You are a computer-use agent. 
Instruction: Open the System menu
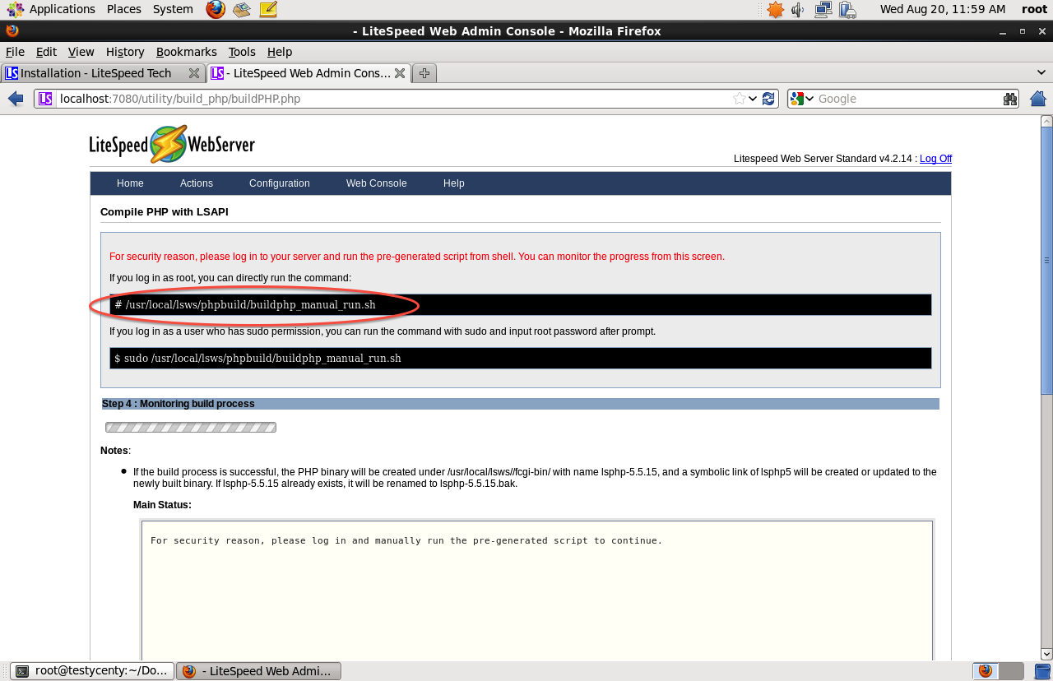pyautogui.click(x=173, y=9)
